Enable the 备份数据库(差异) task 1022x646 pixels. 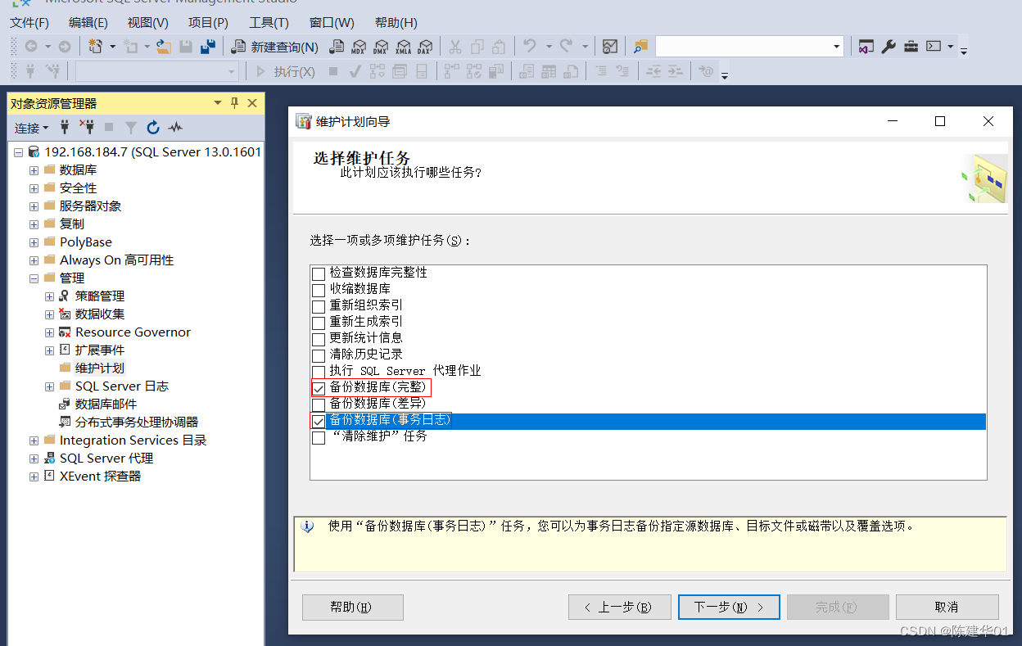tap(319, 404)
